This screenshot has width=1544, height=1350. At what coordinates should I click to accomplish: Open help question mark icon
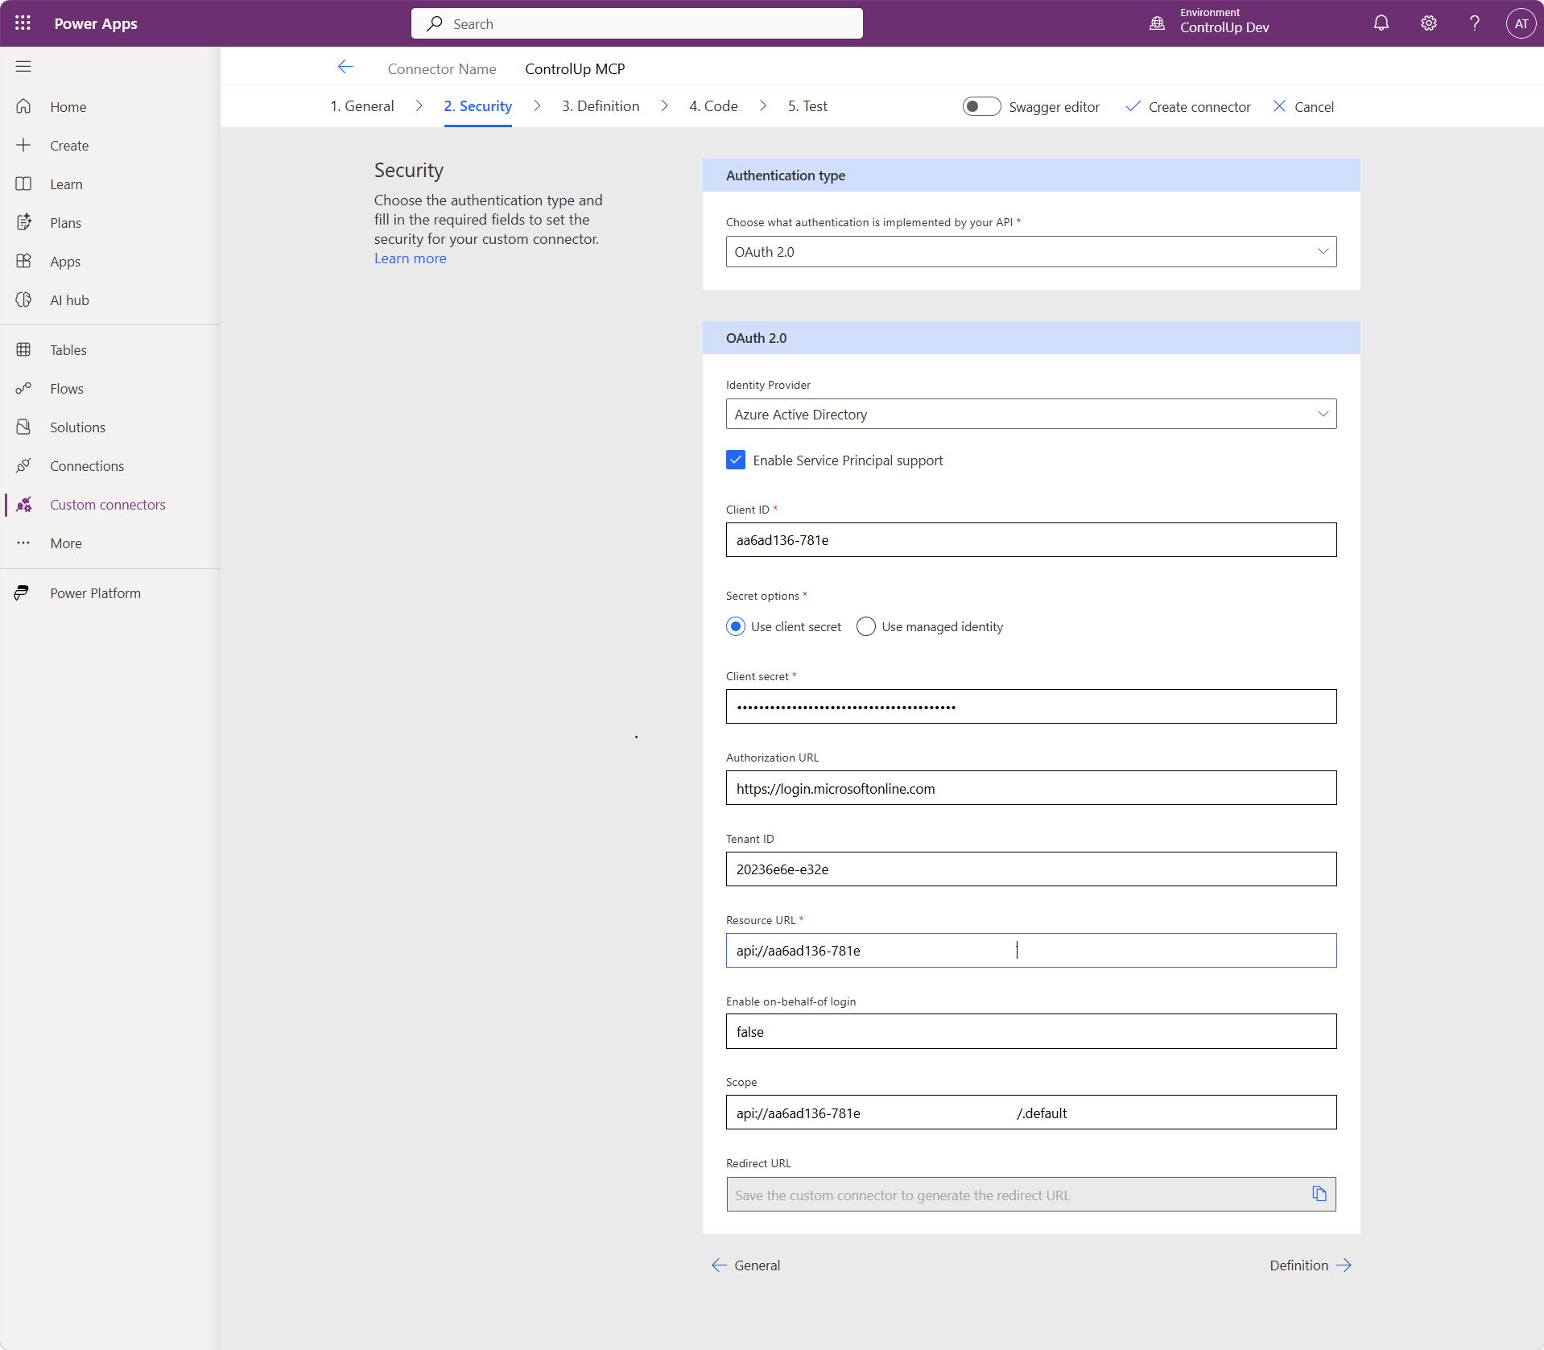tap(1475, 23)
